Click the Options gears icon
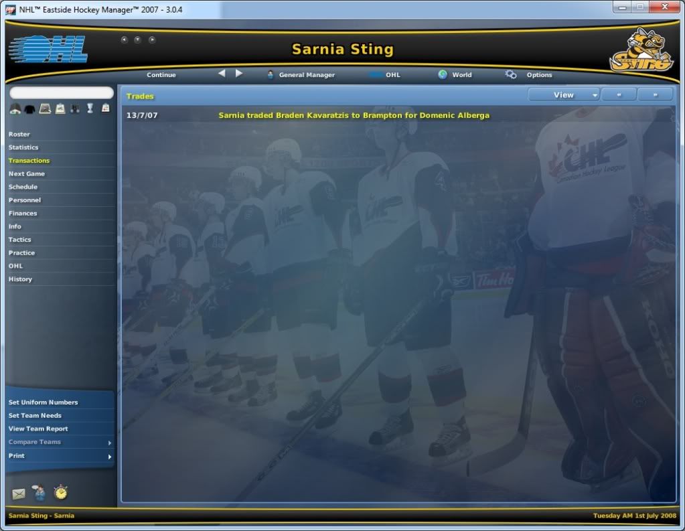This screenshot has width=685, height=531. coord(511,75)
